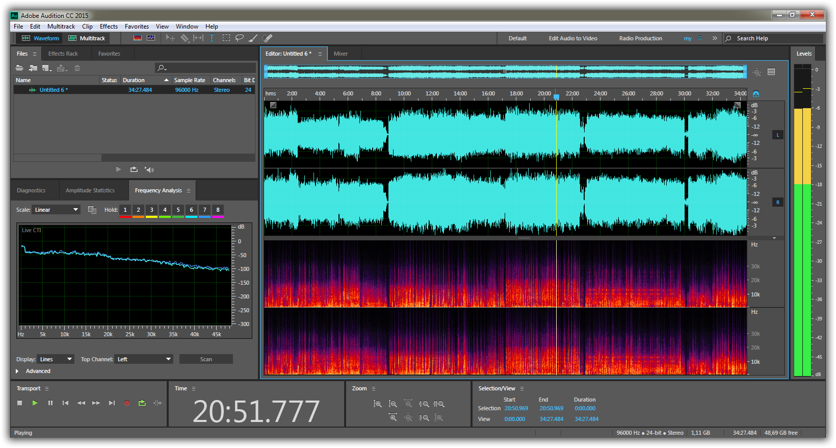Open the Selection/View panel menu

pos(522,389)
